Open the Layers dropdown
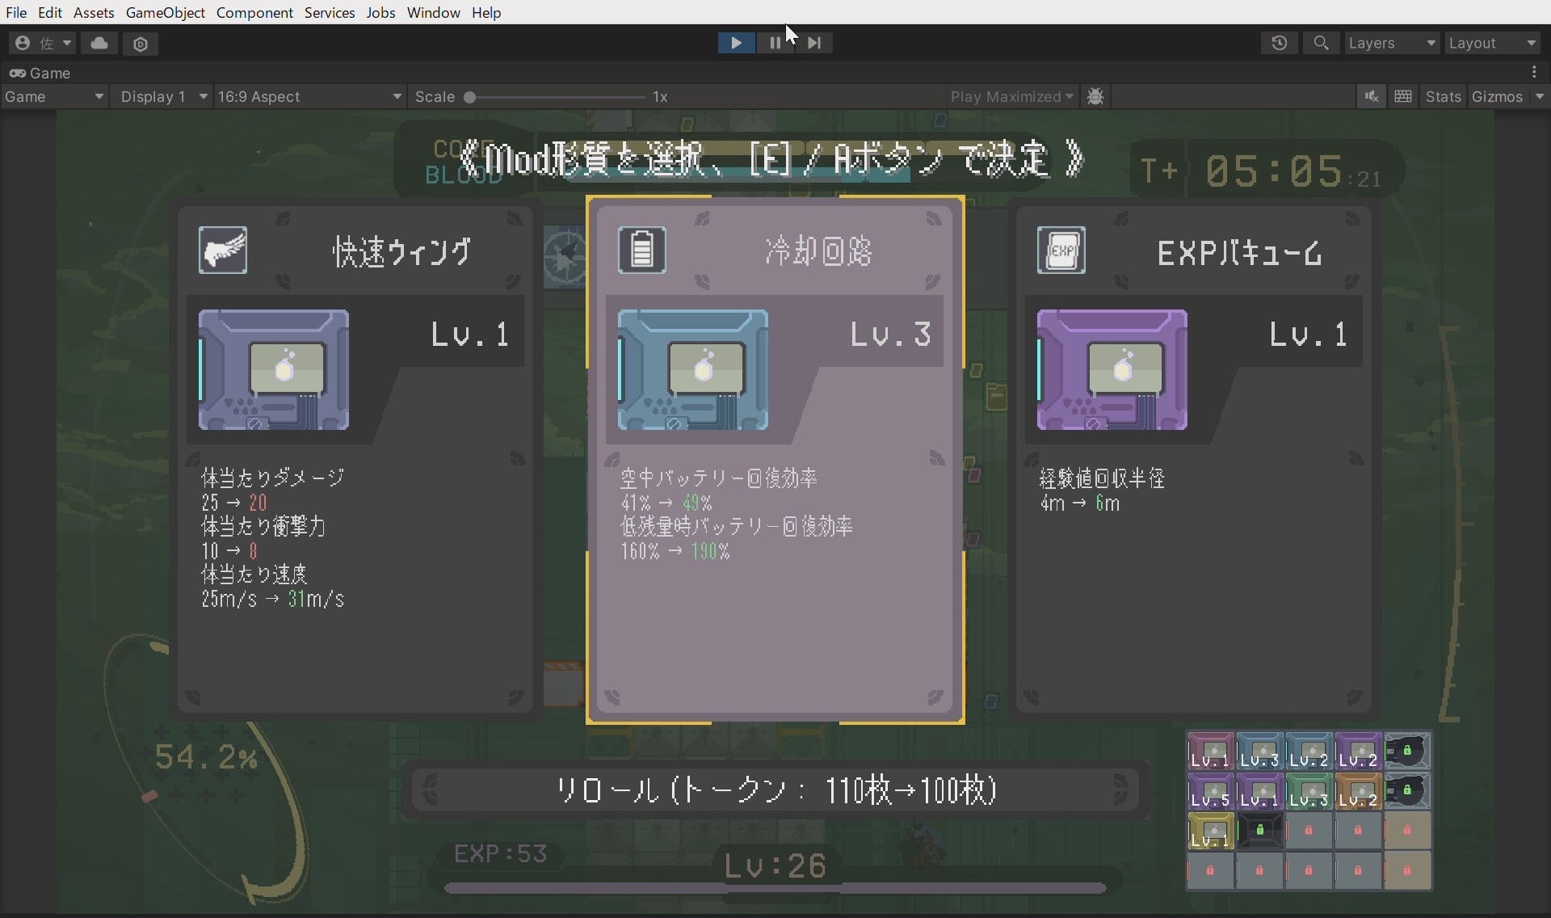The image size is (1551, 918). pos(1391,43)
